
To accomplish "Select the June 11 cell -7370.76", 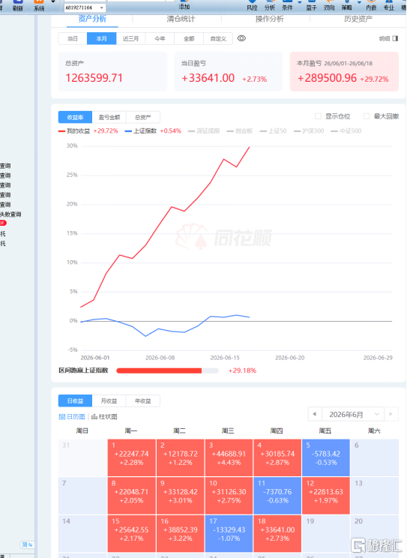I will pyautogui.click(x=277, y=496).
